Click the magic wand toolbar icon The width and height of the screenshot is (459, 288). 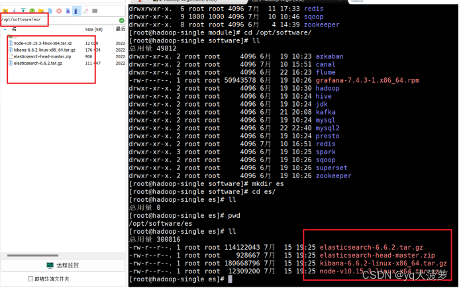(x=85, y=11)
